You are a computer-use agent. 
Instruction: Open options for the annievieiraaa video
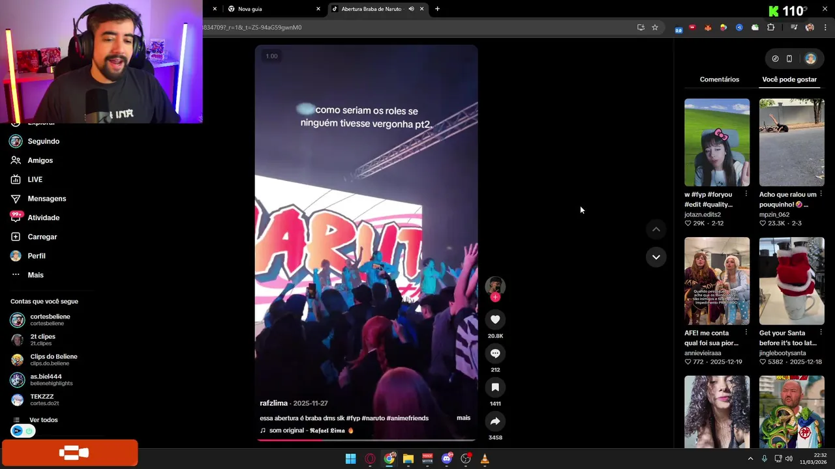click(746, 333)
